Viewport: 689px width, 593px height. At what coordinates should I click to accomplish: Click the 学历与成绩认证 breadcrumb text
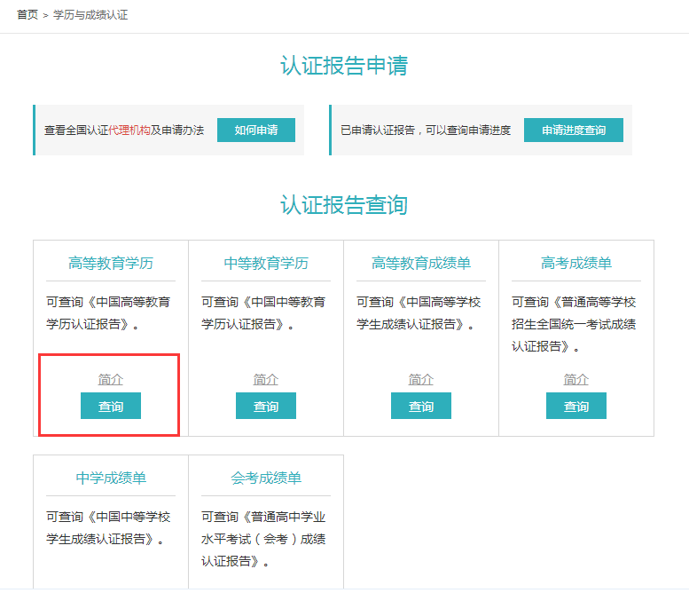pyautogui.click(x=90, y=15)
